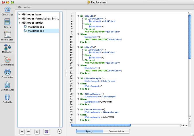194x136 pixels.
Task: Go to the Formulaires section
Action: point(7,35)
